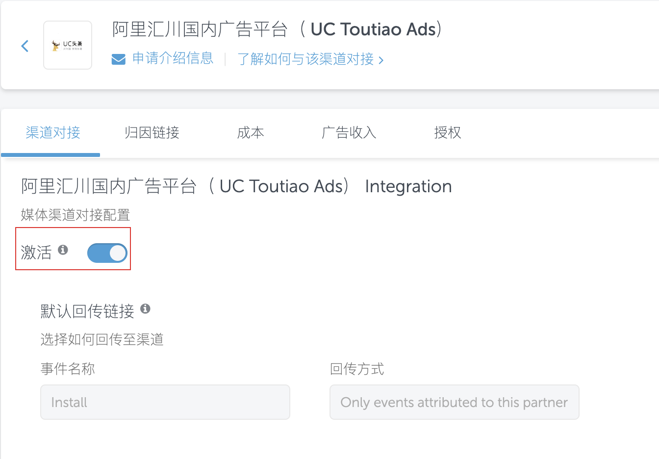The height and width of the screenshot is (459, 659).
Task: Click the envelope mail icon
Action: pyautogui.click(x=118, y=59)
